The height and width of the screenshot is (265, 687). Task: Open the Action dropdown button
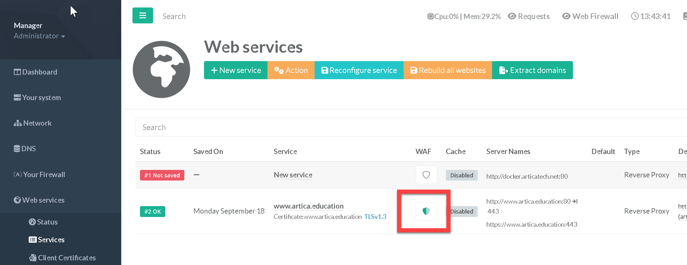291,70
